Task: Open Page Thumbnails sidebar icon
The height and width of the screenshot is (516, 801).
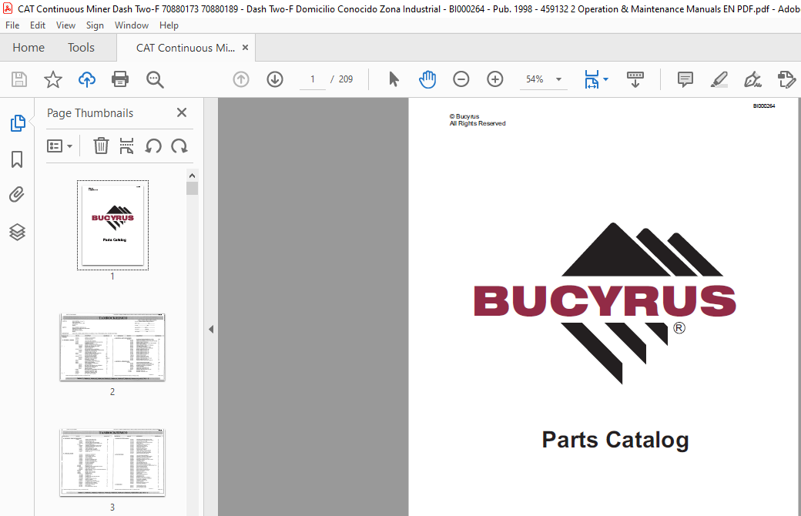Action: [x=18, y=123]
